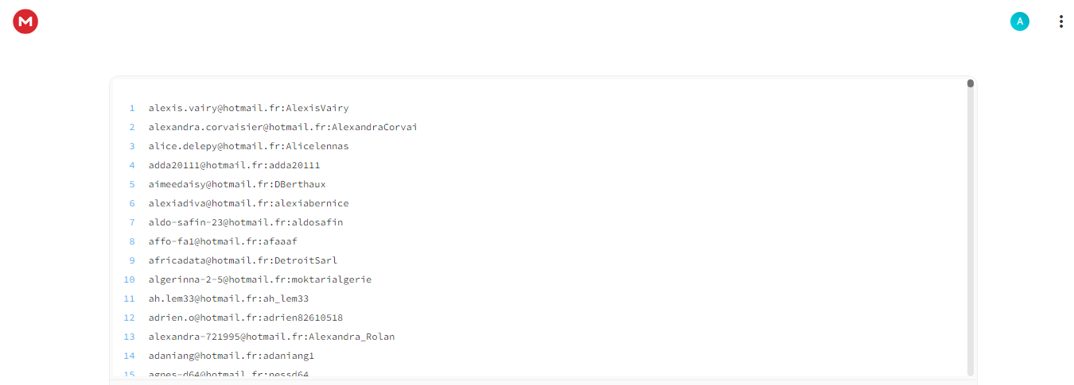Place cursor in text of line 7
Viewport: 1074px width, 385px height.
click(x=246, y=222)
